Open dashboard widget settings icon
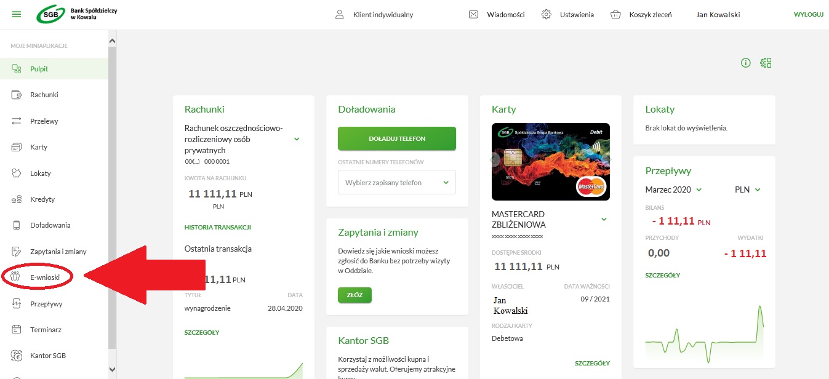The width and height of the screenshot is (829, 379). point(766,63)
